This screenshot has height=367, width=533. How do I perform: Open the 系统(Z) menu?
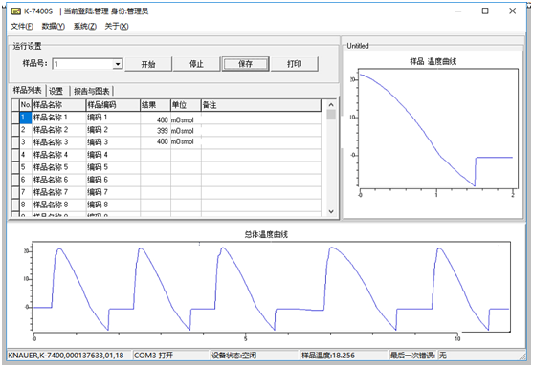pos(84,26)
